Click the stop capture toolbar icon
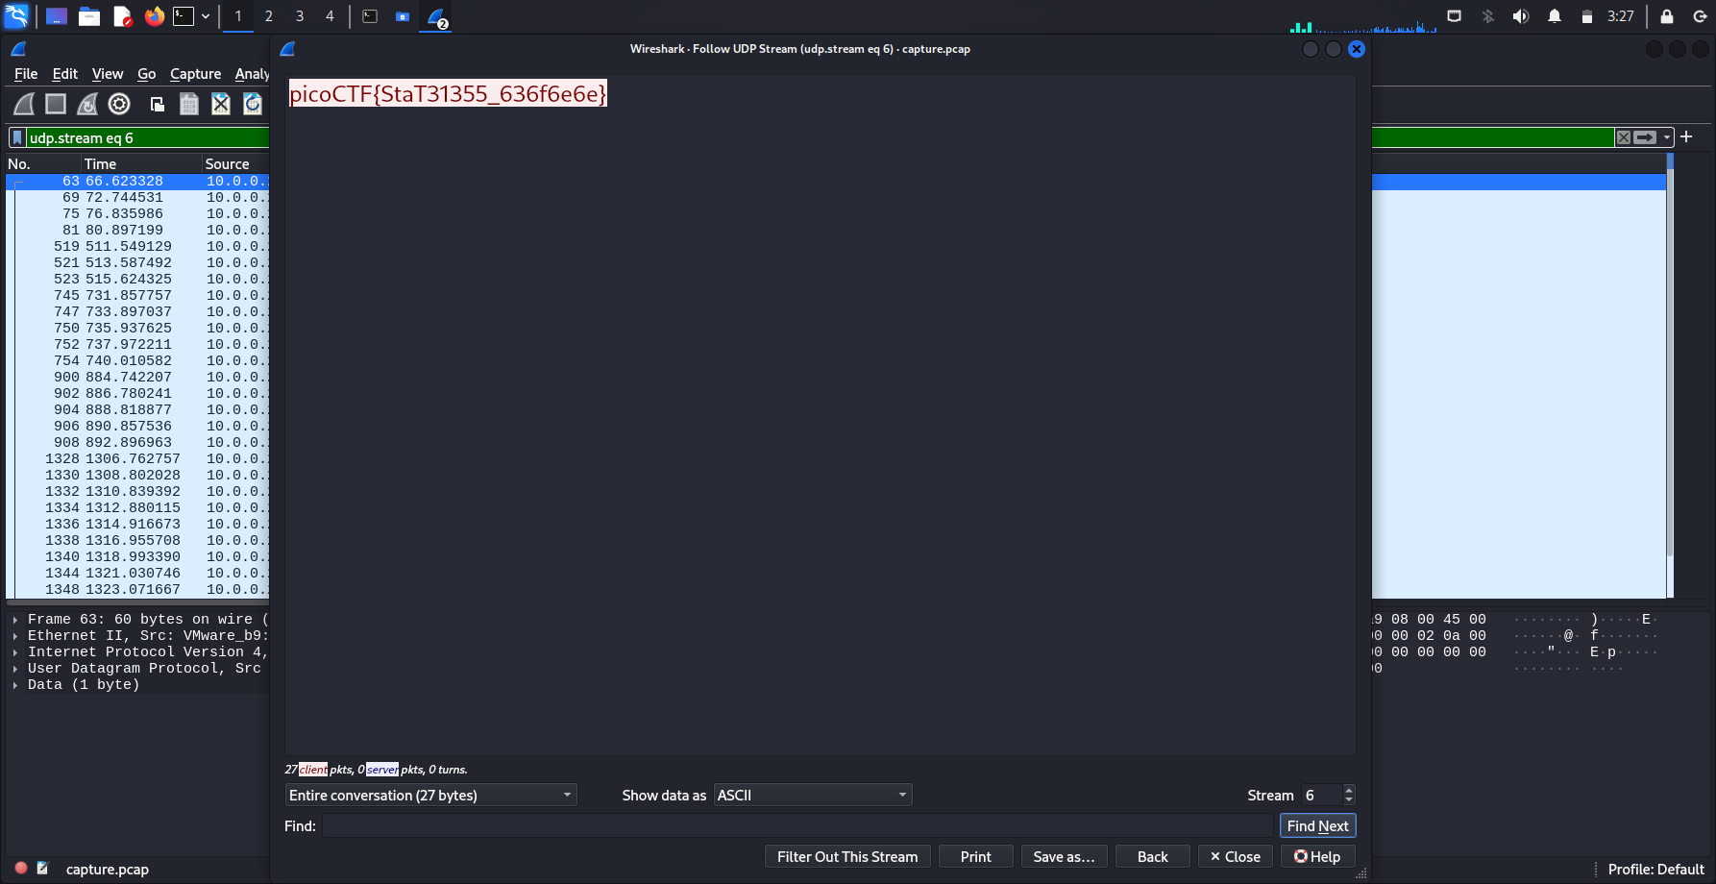 click(56, 104)
